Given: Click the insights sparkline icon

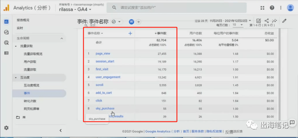Looking at the screenshot, I should (x=274, y=21).
